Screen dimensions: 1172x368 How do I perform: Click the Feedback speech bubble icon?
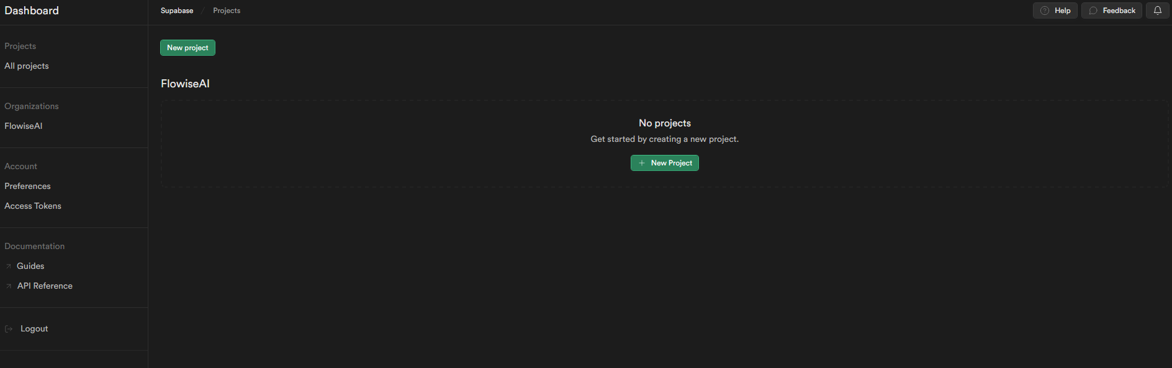click(x=1093, y=11)
